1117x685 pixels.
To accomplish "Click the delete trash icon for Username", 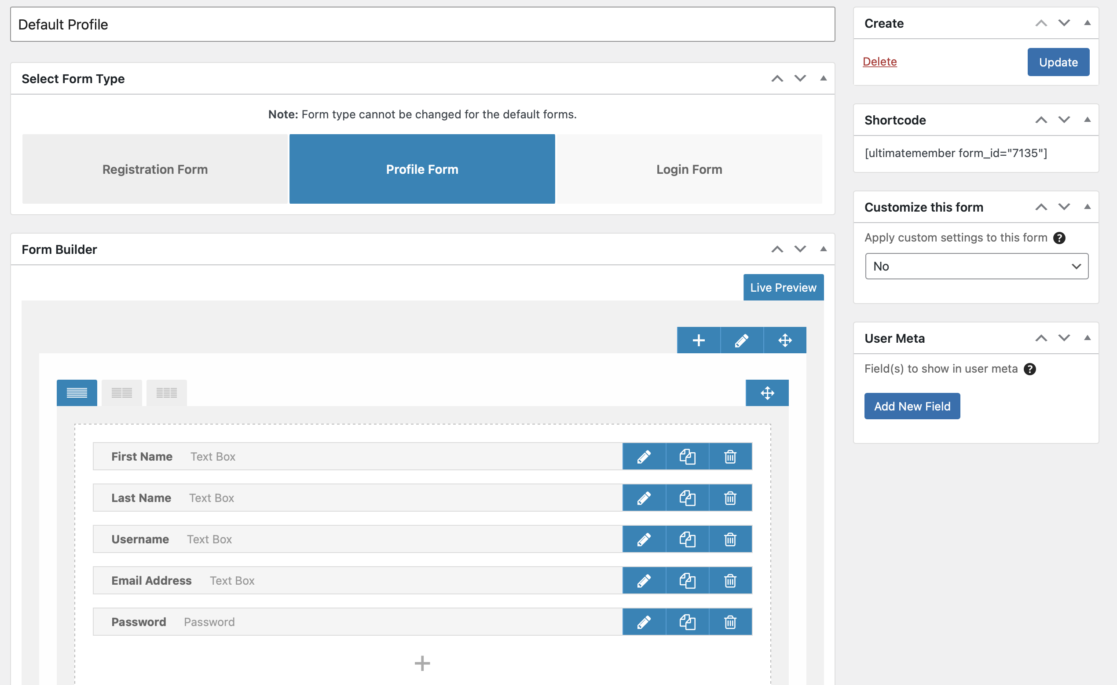I will pos(729,538).
